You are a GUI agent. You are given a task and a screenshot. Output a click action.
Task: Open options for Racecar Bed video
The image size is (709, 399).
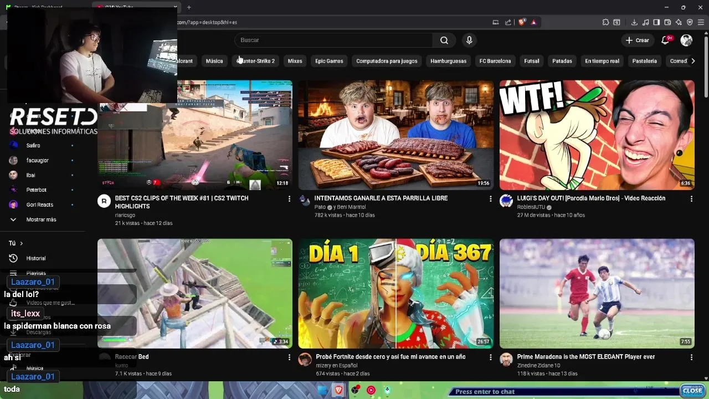(x=289, y=357)
